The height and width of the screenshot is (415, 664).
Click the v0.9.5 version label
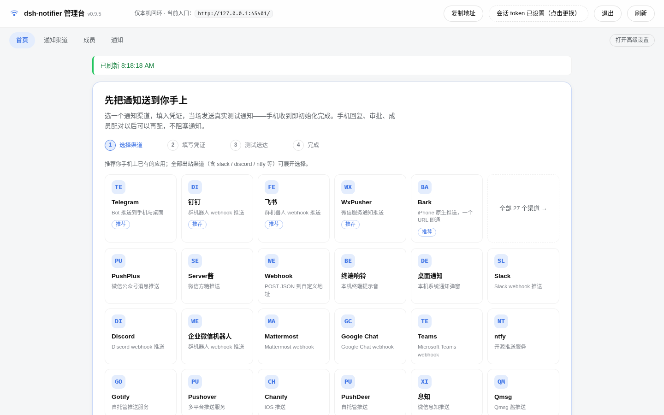(95, 14)
